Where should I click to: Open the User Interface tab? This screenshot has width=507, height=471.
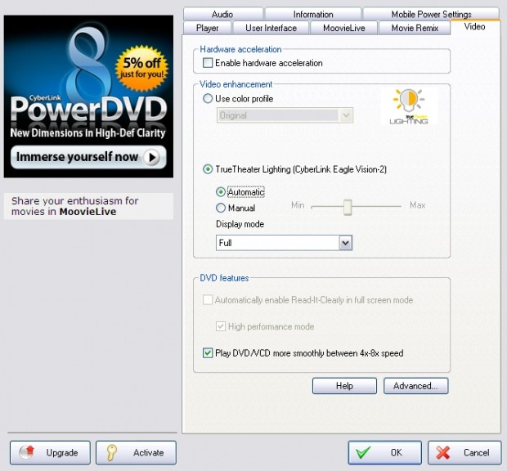[x=271, y=28]
